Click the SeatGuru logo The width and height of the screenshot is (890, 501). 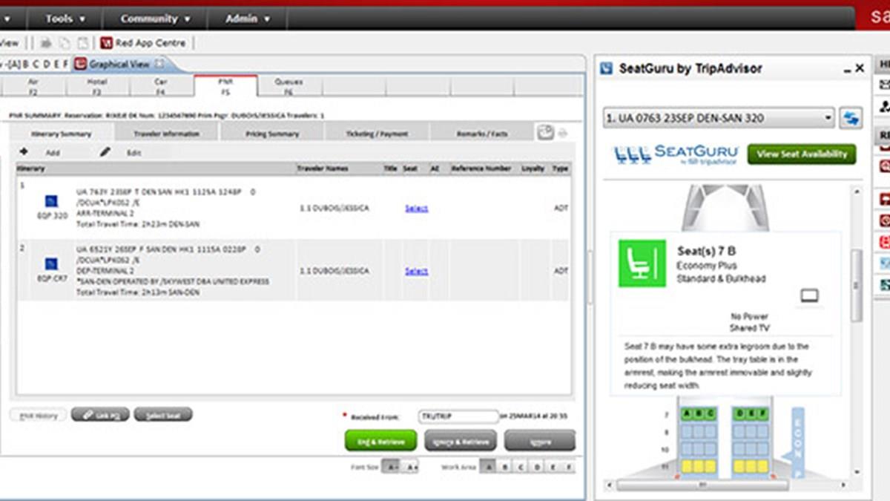(x=675, y=154)
